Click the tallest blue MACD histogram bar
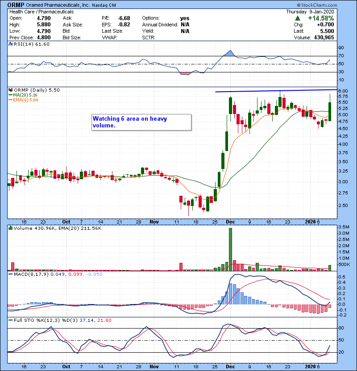The height and width of the screenshot is (371, 357). 230,294
